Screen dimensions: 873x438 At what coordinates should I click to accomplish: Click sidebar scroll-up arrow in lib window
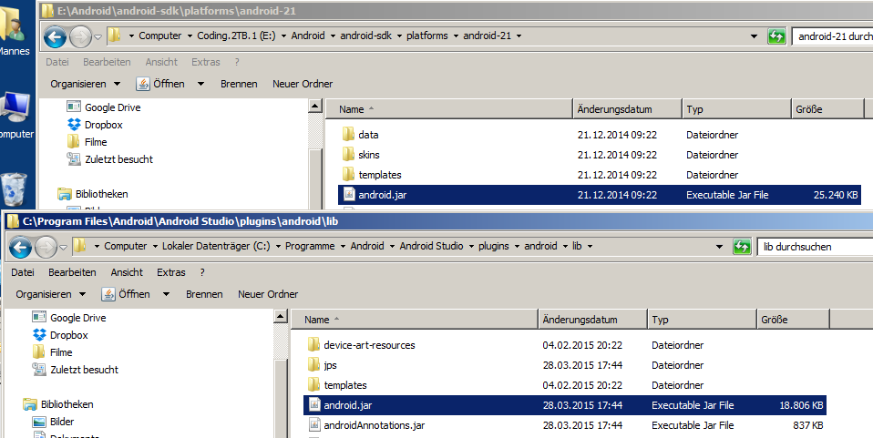point(281,317)
